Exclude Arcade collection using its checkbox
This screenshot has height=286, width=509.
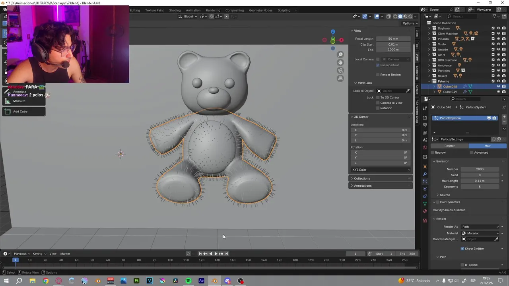[x=493, y=49]
